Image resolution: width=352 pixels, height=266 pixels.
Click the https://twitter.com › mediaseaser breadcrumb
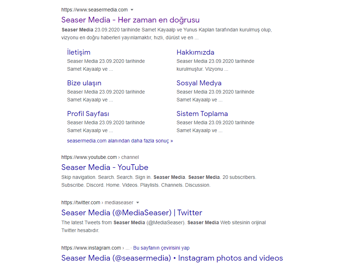[97, 203]
